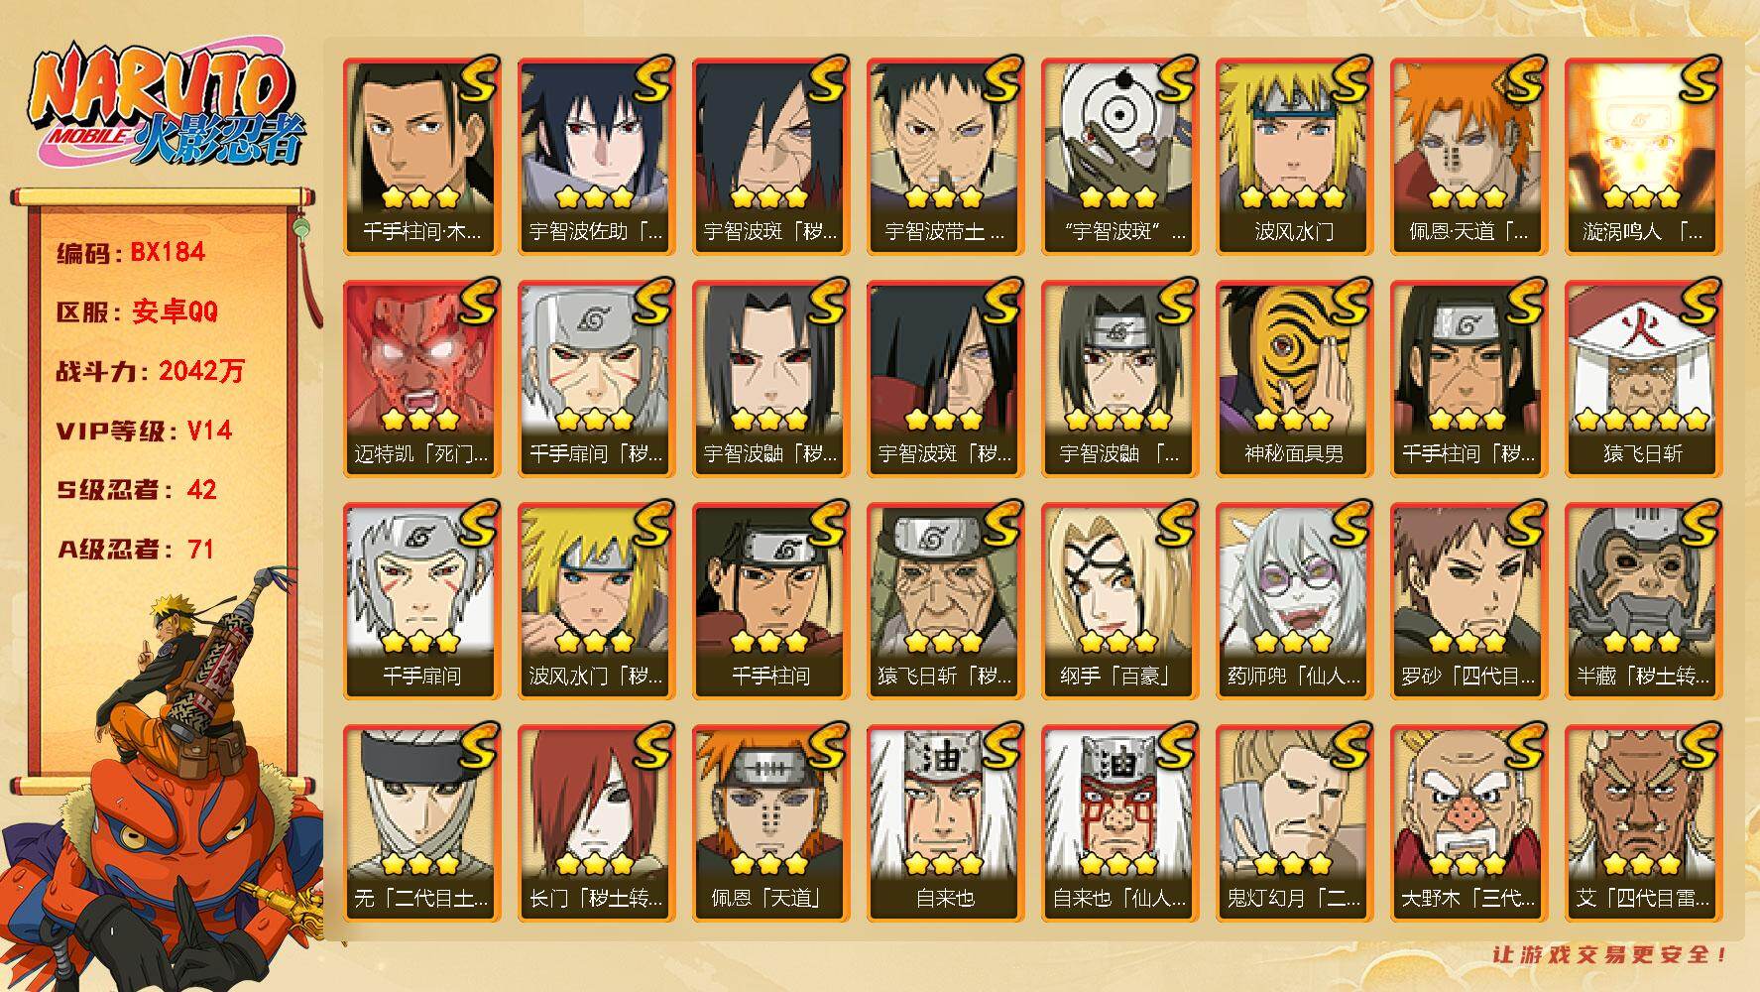This screenshot has width=1760, height=992.
Task: Open the 神秘面具男 masked ninja card
Action: pos(1294,378)
